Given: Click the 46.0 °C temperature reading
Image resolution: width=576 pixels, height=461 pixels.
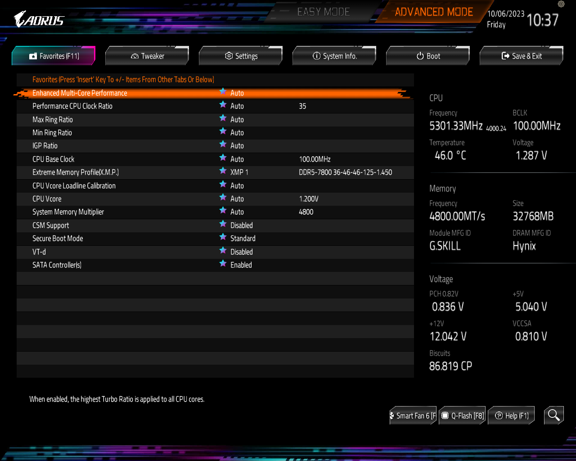Looking at the screenshot, I should (x=450, y=156).
